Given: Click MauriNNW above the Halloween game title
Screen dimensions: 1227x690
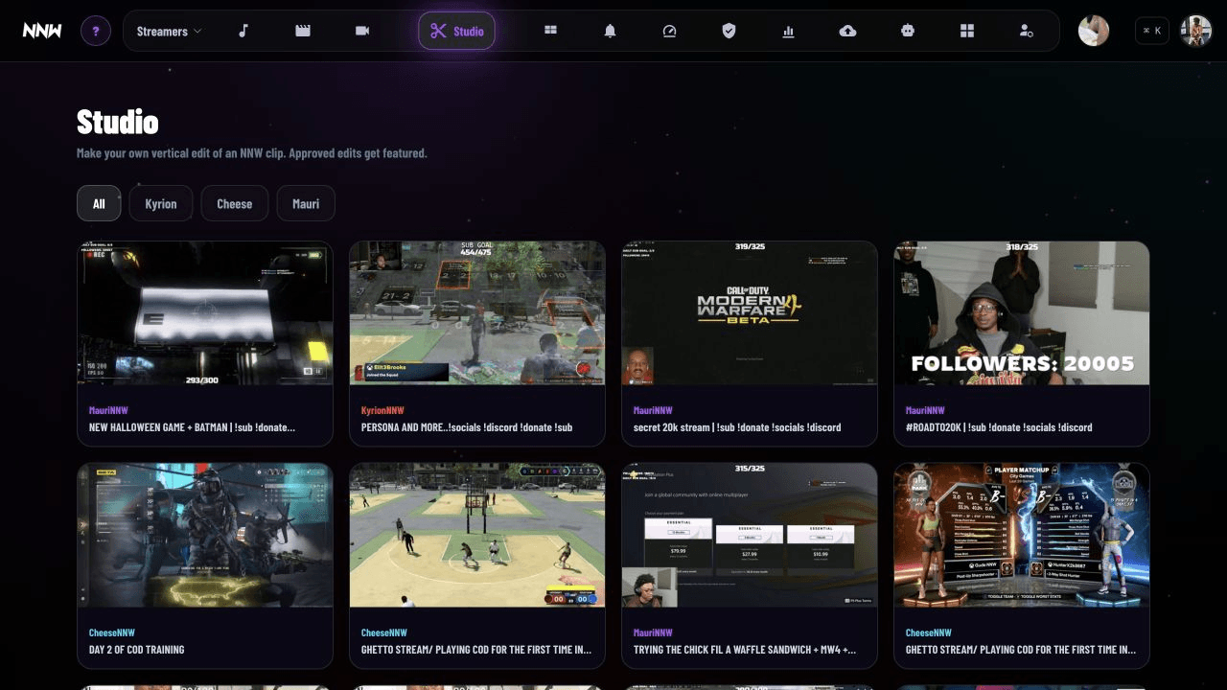Looking at the screenshot, I should tap(108, 410).
